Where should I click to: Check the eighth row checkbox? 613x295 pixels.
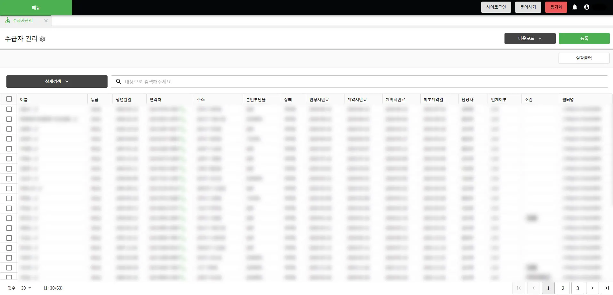pos(9,178)
